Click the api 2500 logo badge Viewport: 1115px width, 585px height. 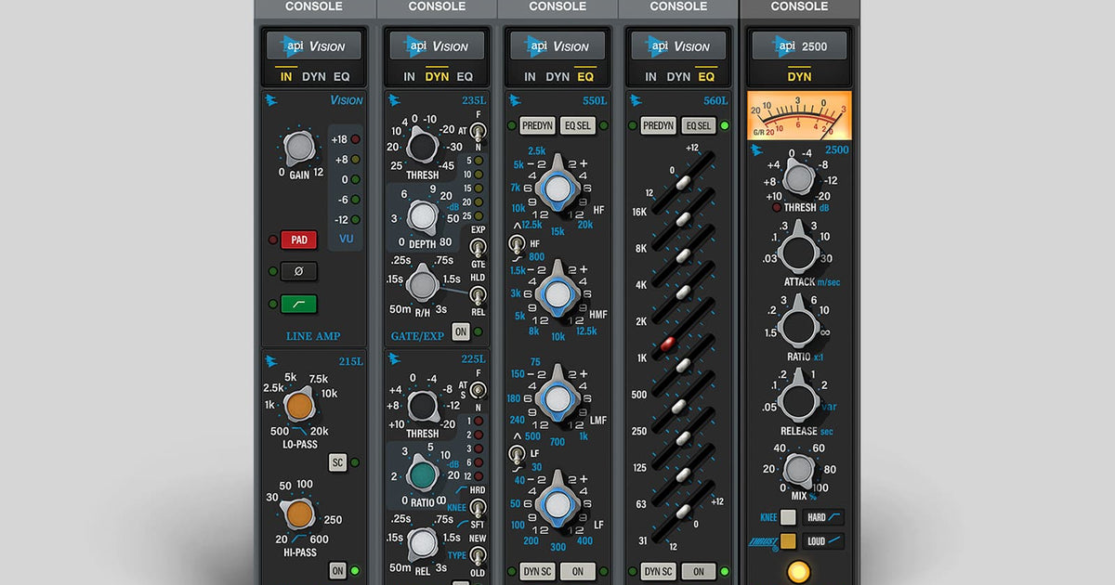799,45
